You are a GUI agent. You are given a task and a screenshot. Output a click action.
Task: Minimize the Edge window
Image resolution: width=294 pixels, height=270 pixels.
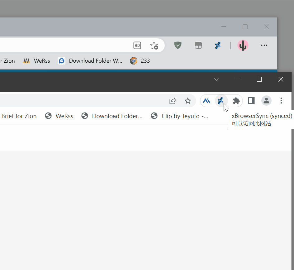(224, 27)
